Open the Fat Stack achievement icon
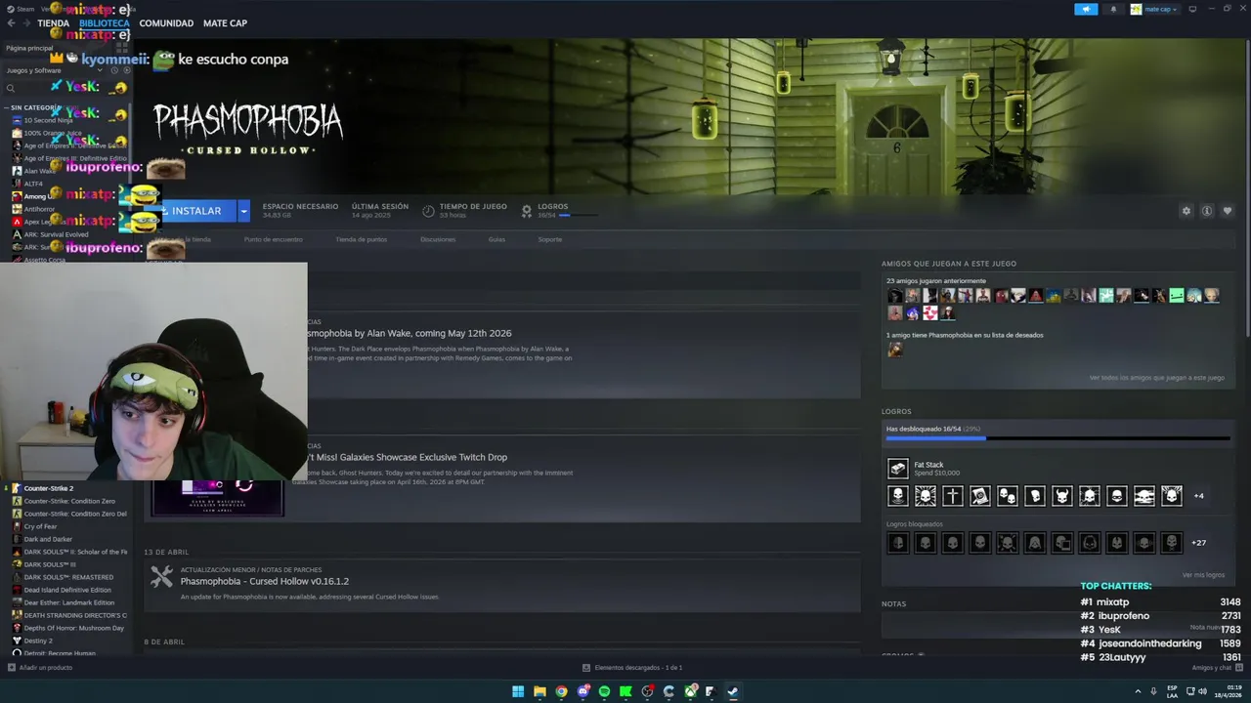The image size is (1251, 703). pos(897,469)
